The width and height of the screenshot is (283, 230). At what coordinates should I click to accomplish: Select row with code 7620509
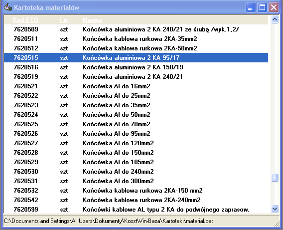136,29
